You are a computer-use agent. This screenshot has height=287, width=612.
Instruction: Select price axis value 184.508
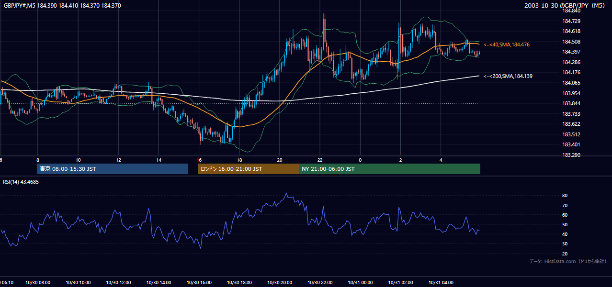(571, 42)
